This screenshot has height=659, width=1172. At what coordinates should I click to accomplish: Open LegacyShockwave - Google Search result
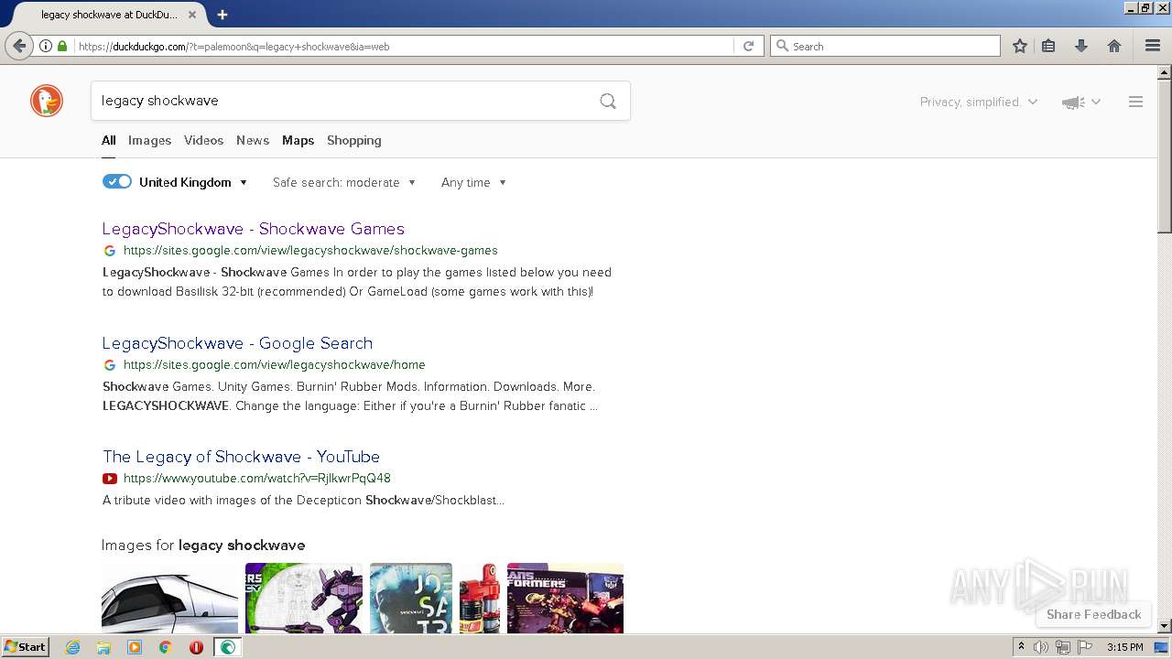[237, 343]
